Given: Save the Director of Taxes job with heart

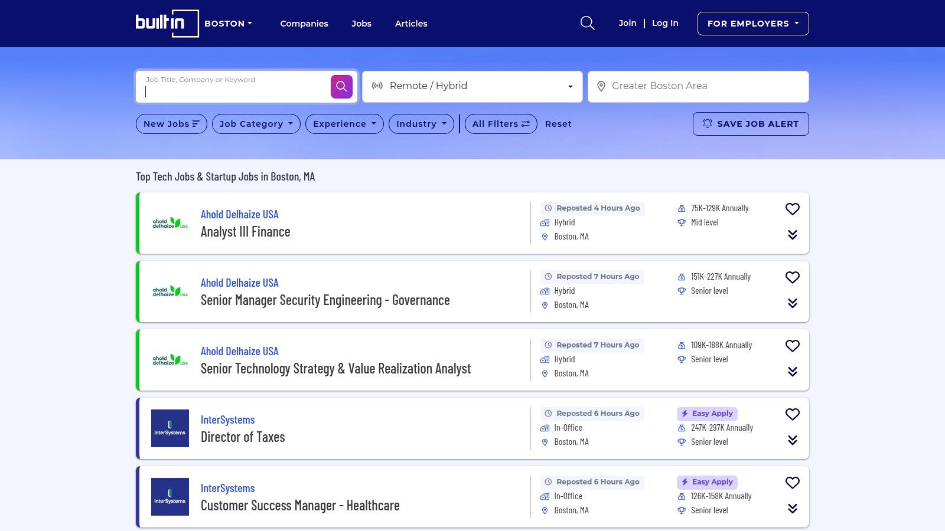Looking at the screenshot, I should coord(793,414).
